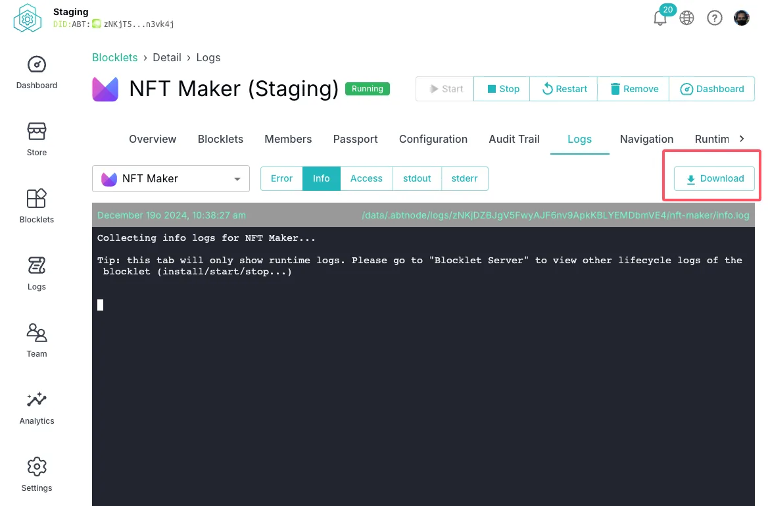
Task: Switch to the Navigation tab
Action: (x=646, y=139)
